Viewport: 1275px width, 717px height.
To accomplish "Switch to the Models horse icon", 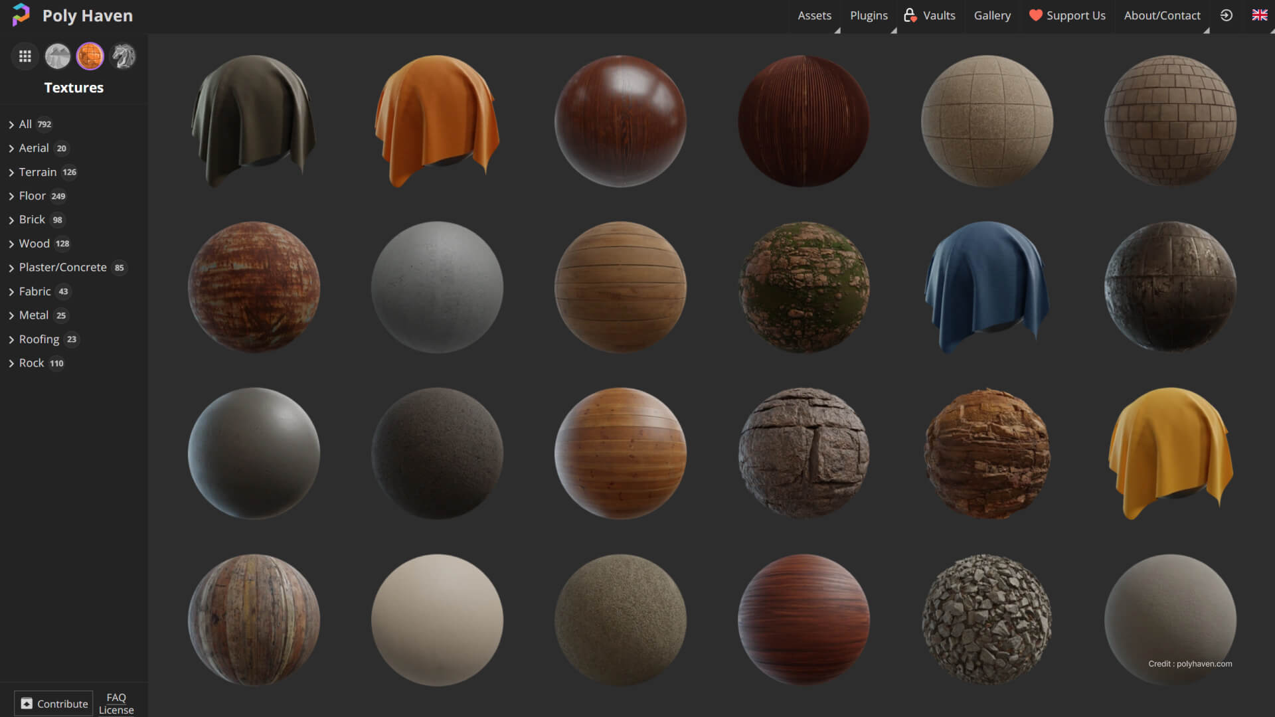I will pos(124,56).
